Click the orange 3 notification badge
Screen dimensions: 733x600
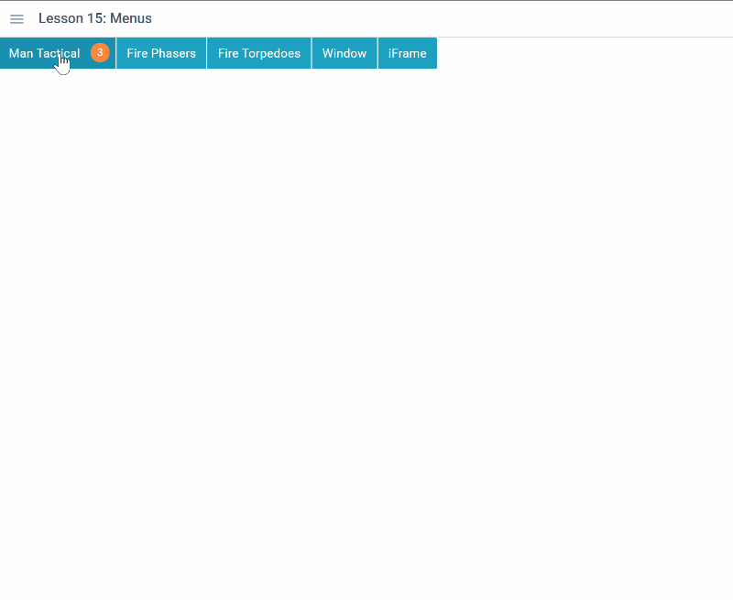(x=100, y=52)
